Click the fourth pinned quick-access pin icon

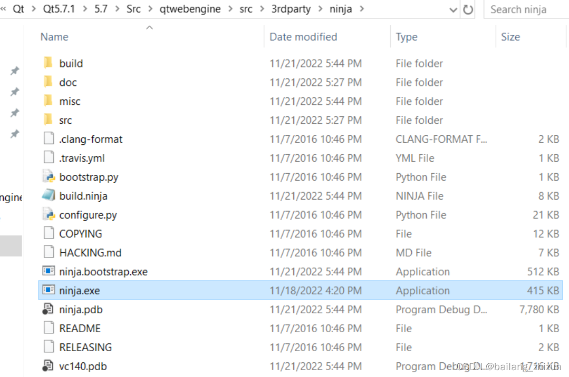click(15, 134)
